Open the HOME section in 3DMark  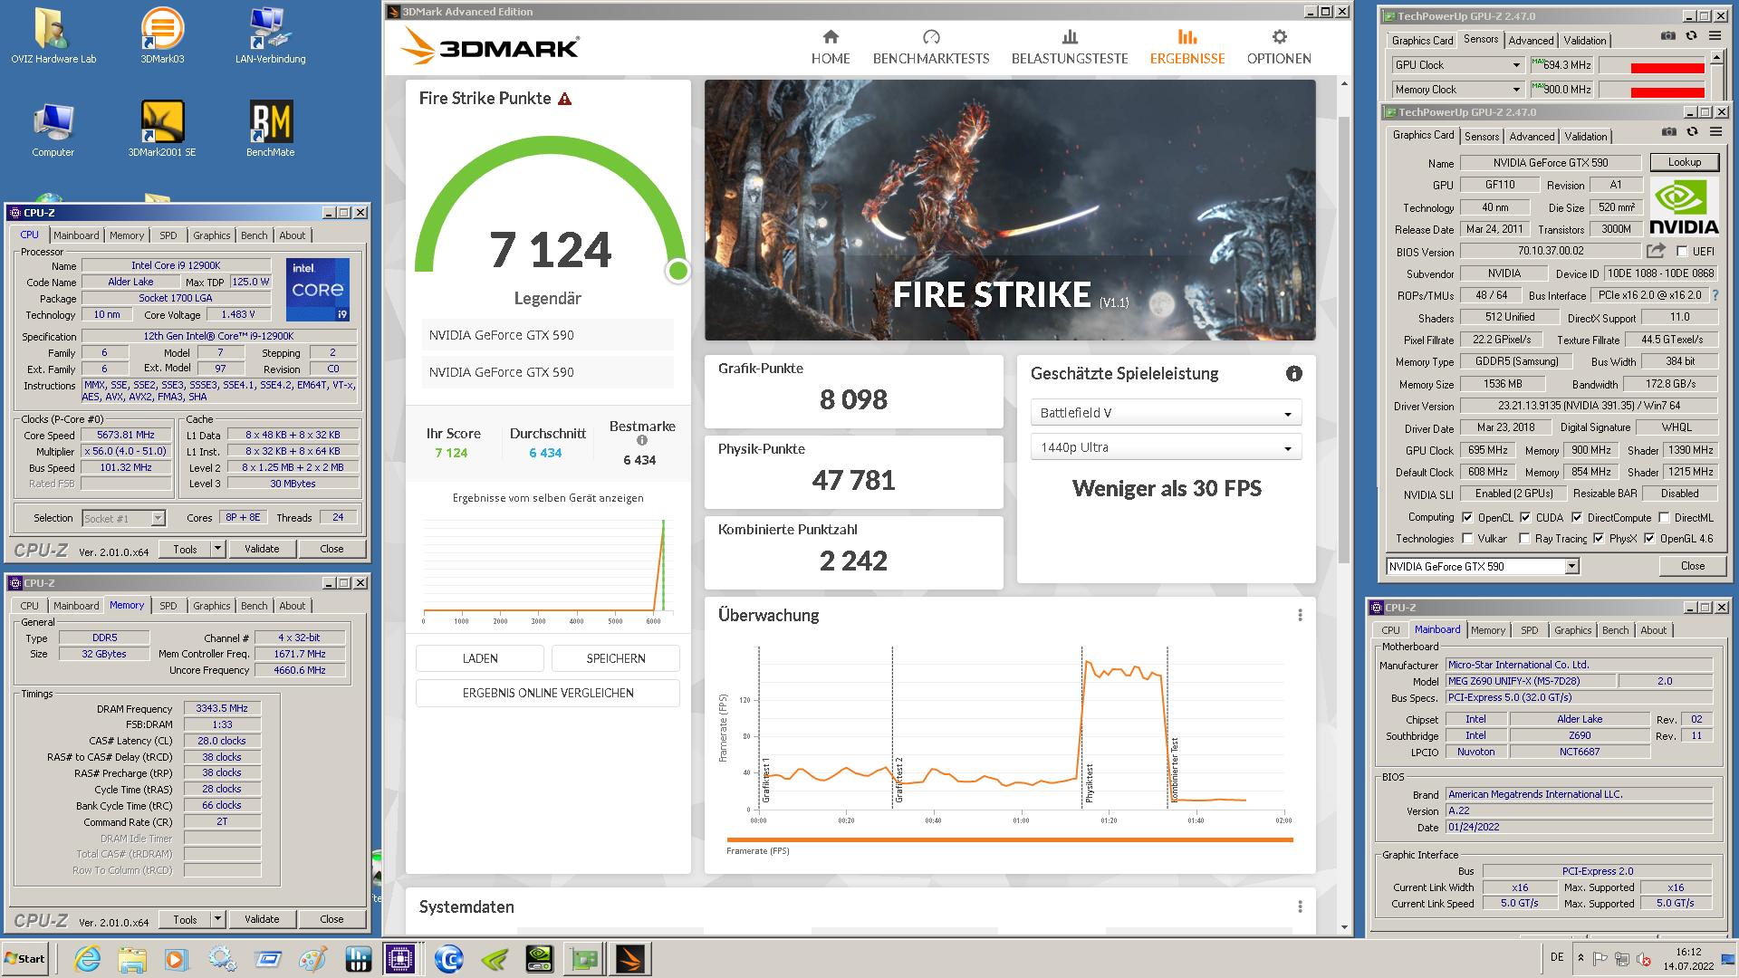coord(830,47)
